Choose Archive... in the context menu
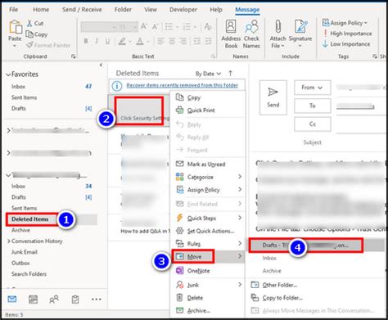This screenshot has height=320, width=388. coord(208,310)
